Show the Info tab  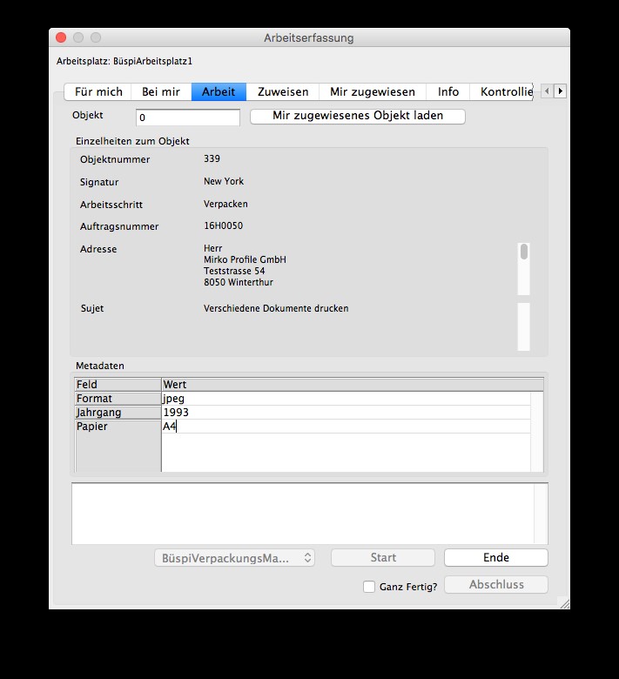pos(448,91)
